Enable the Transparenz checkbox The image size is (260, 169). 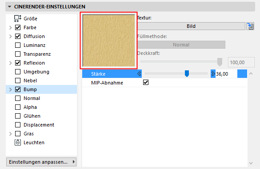pos(18,54)
